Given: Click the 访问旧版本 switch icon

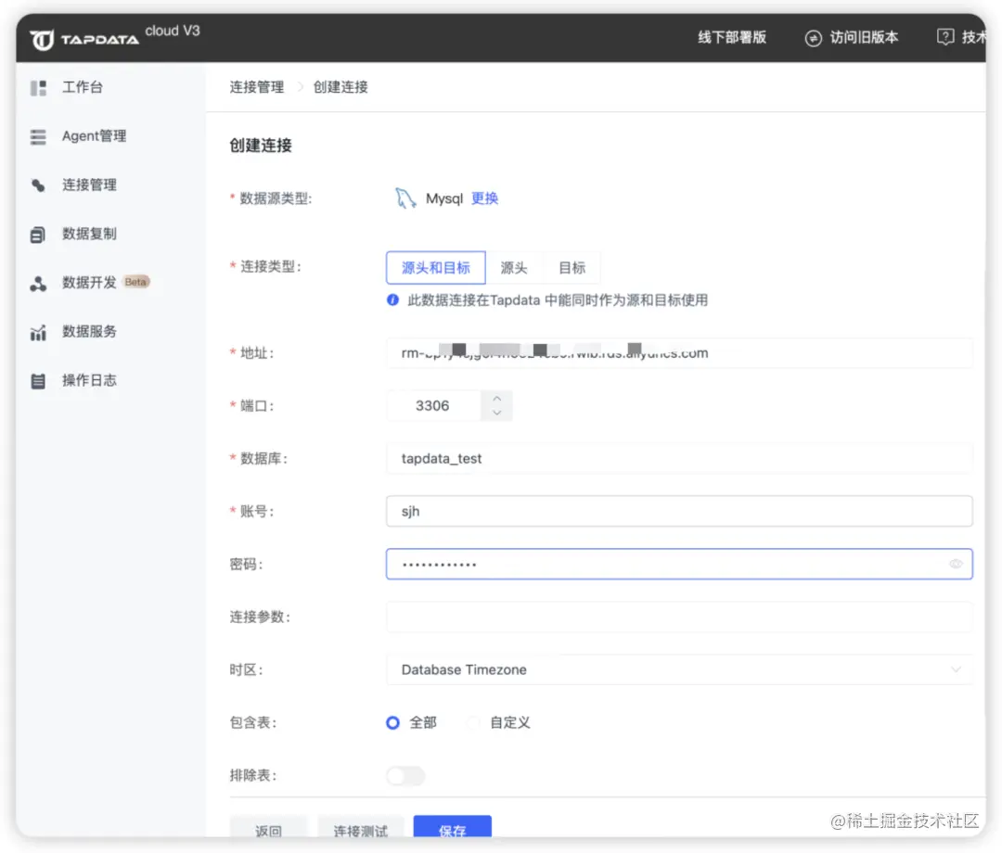Looking at the screenshot, I should (x=813, y=38).
